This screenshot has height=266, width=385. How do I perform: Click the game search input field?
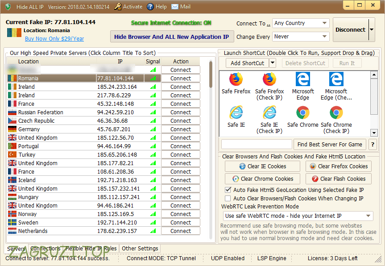pyautogui.click(x=257, y=144)
